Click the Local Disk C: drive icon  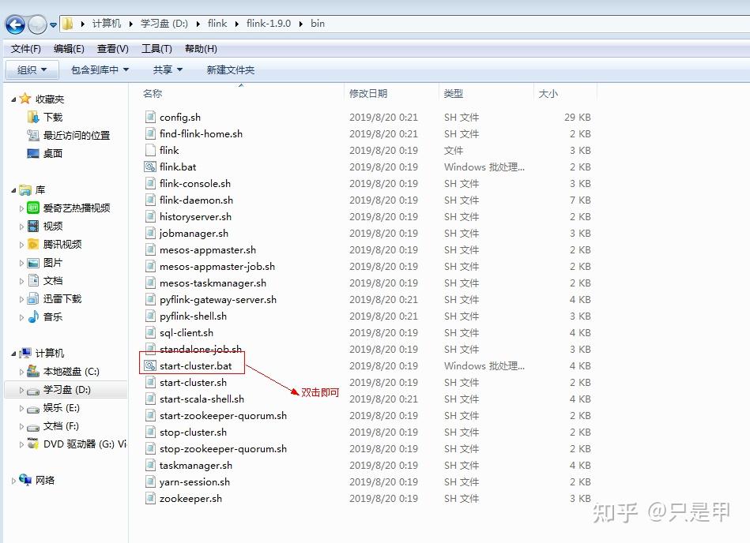(33, 371)
